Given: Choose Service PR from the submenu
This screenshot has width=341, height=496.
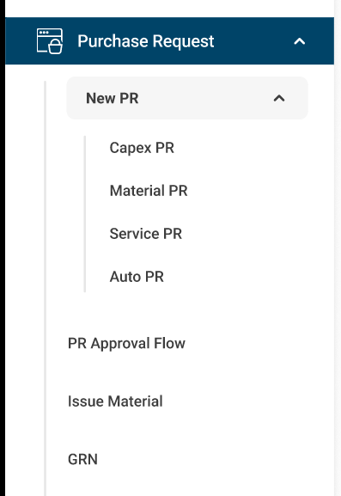Looking at the screenshot, I should click(146, 234).
